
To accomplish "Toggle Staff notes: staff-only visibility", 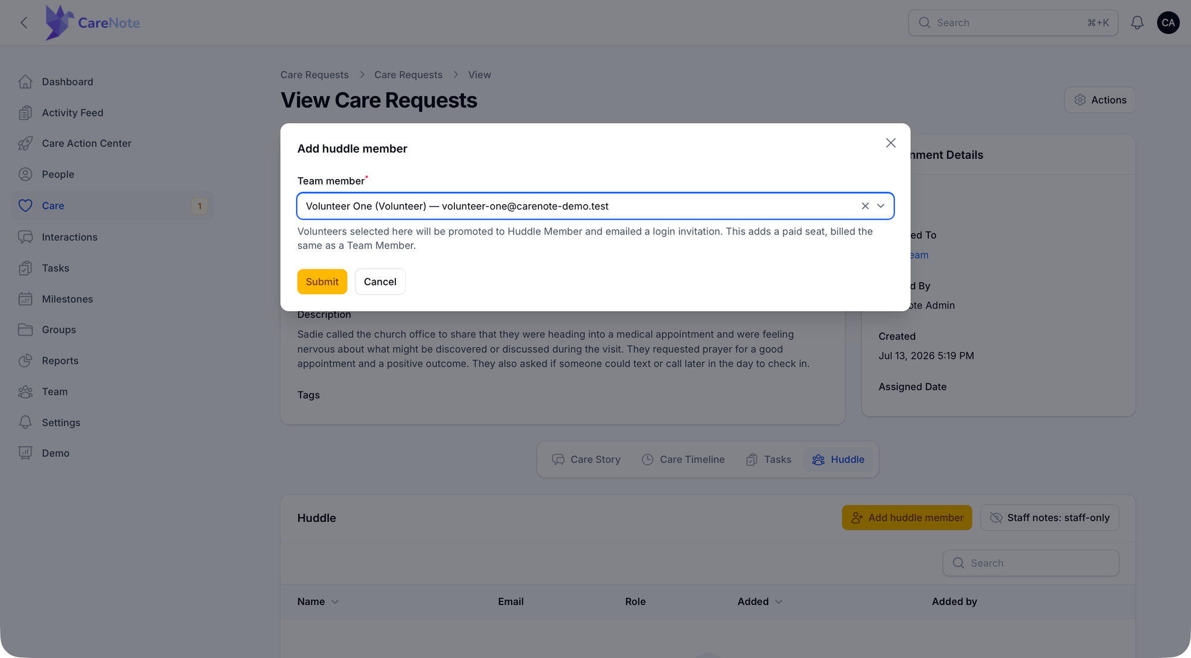I will coord(1050,518).
